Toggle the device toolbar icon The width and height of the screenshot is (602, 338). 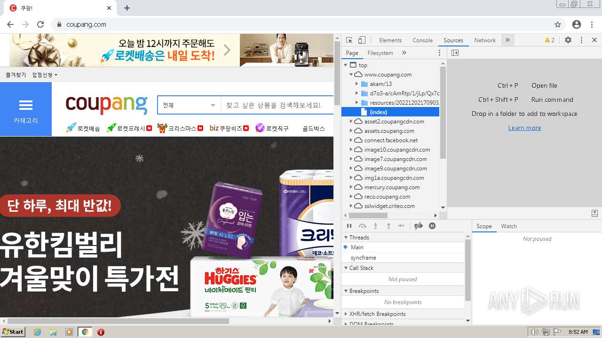[x=362, y=40]
